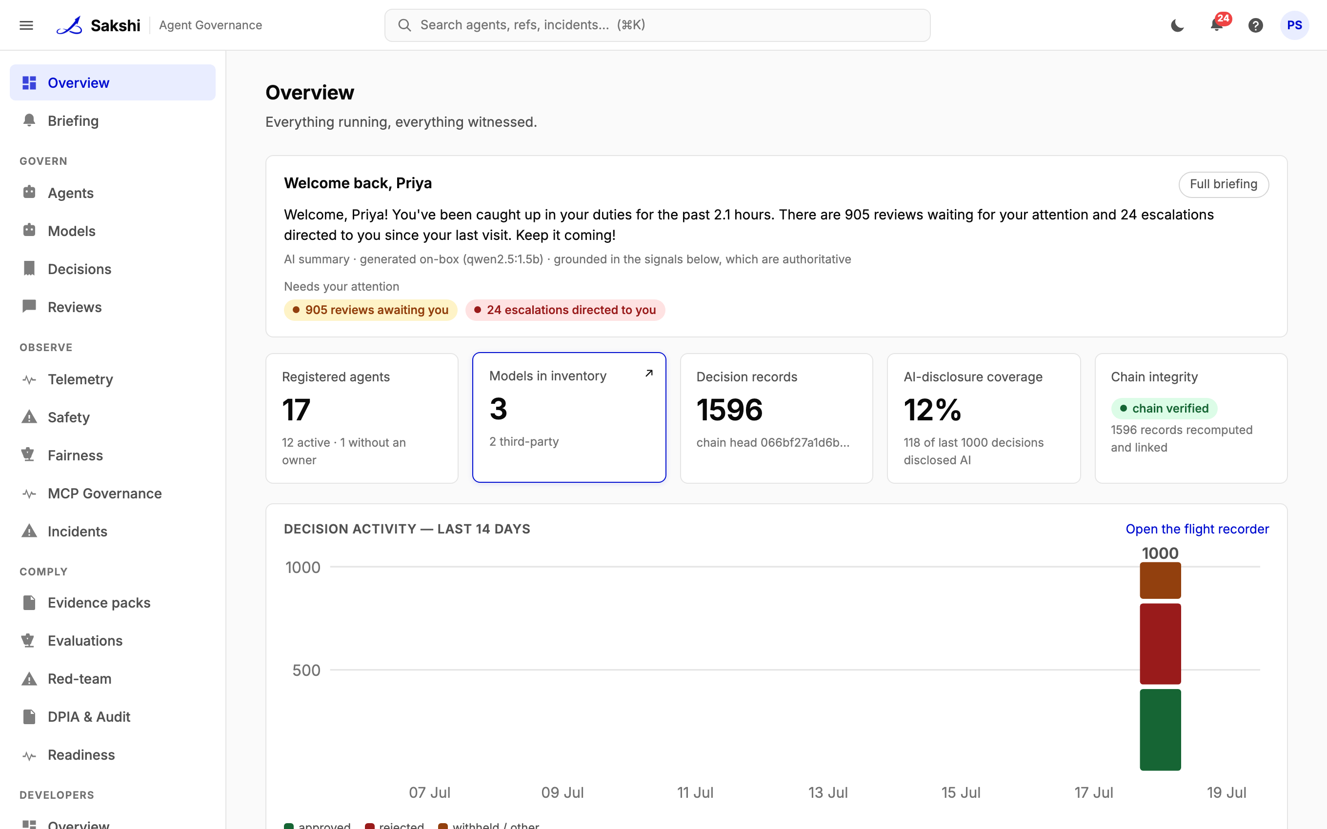Open the AI-disclosure coverage card
Image resolution: width=1327 pixels, height=829 pixels.
click(x=984, y=418)
